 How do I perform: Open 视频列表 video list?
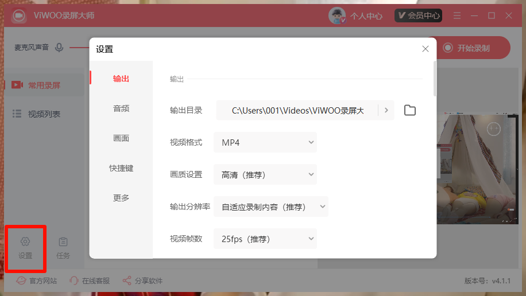tap(44, 114)
